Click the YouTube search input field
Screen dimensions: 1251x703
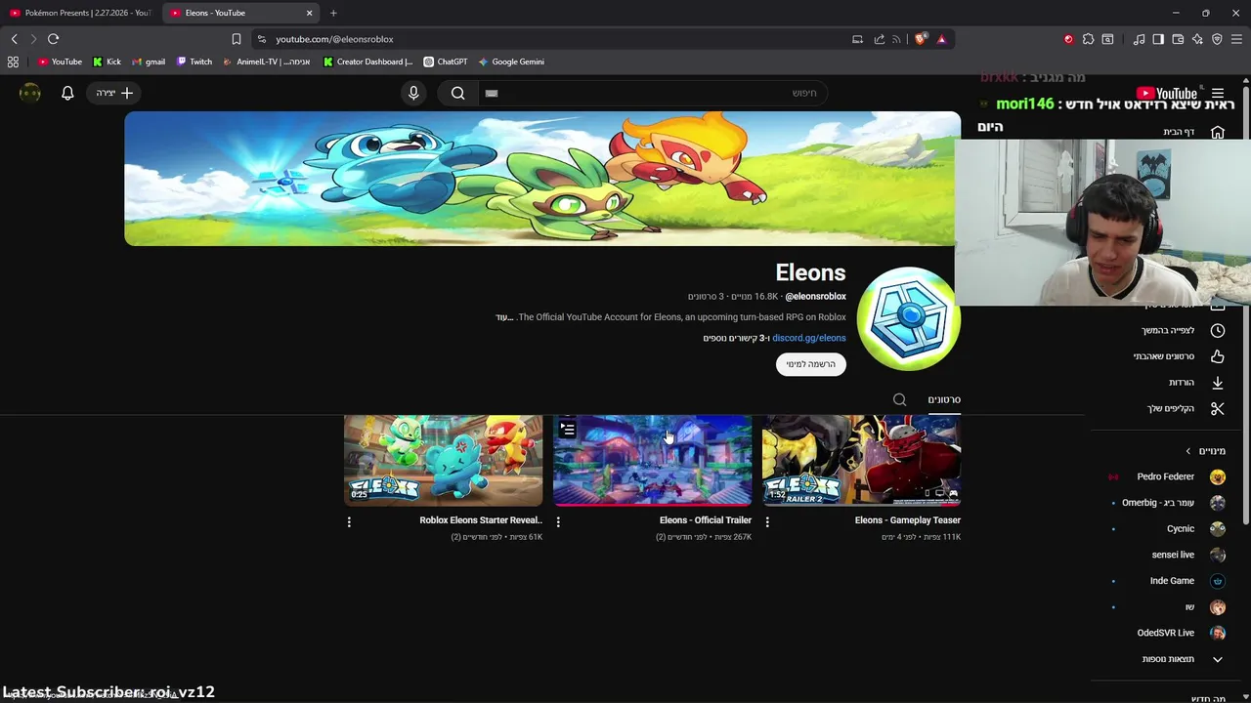coord(653,93)
